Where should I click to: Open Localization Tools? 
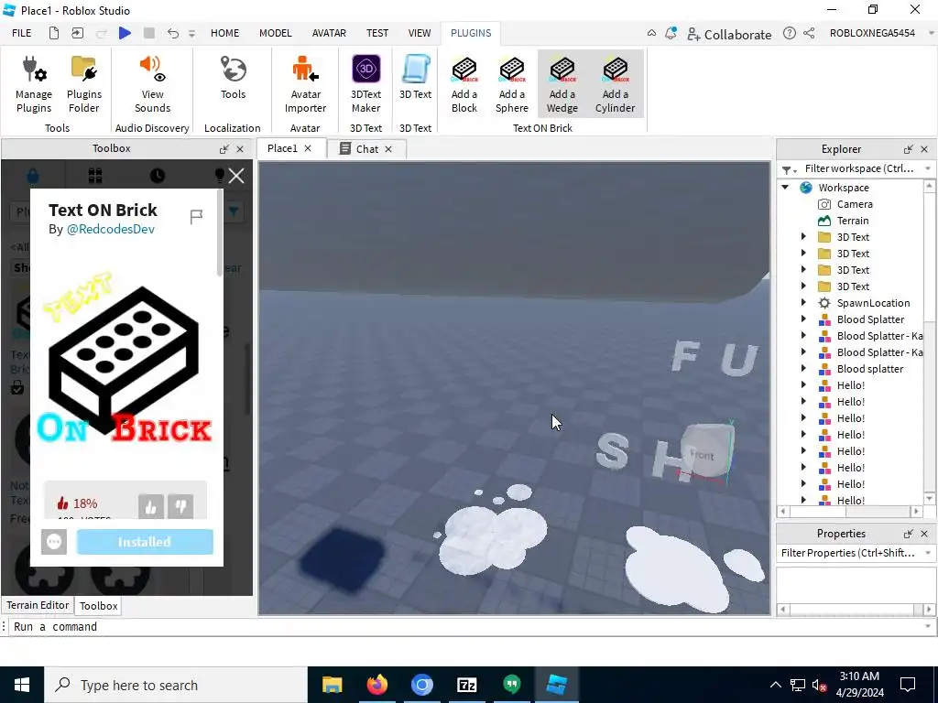[233, 79]
